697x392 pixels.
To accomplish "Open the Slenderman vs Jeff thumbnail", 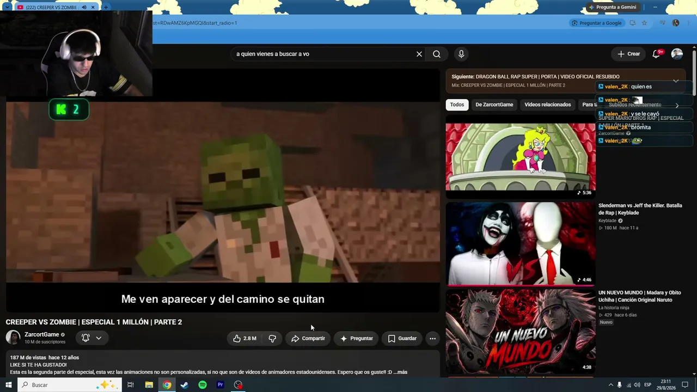I will pyautogui.click(x=521, y=244).
